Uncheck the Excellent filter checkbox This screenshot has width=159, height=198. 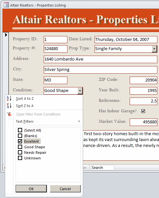[20, 141]
